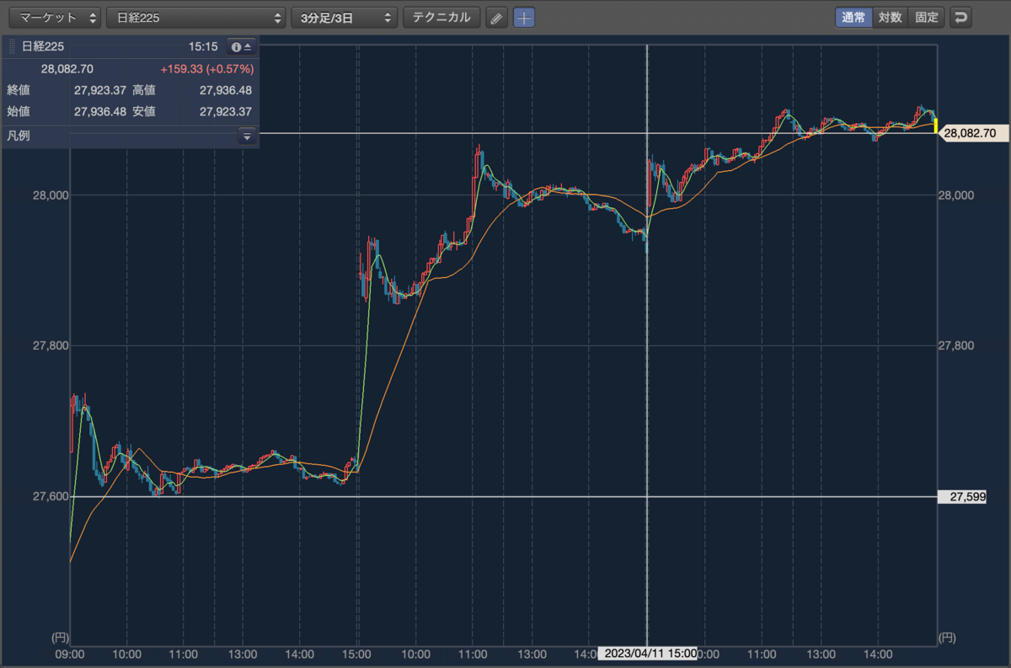Click the right axis 27,800 label
Screen dimensions: 1011x668
coord(958,345)
